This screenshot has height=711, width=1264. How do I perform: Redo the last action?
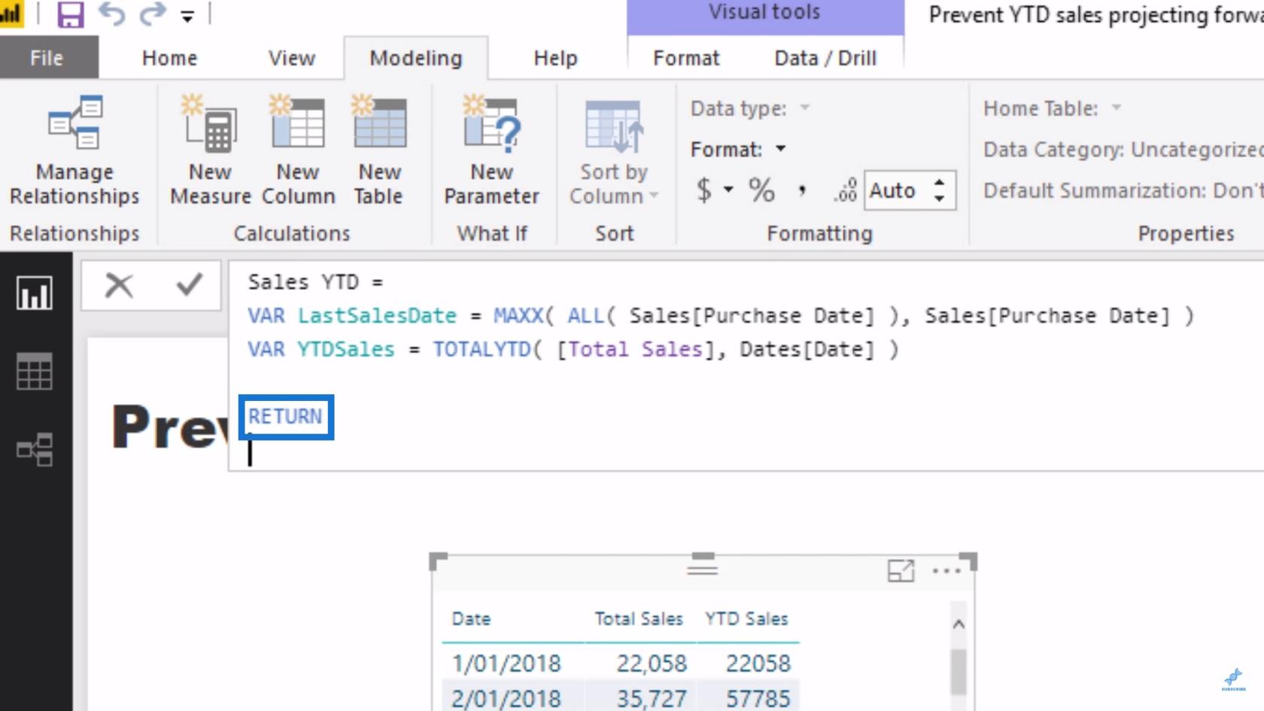point(153,14)
